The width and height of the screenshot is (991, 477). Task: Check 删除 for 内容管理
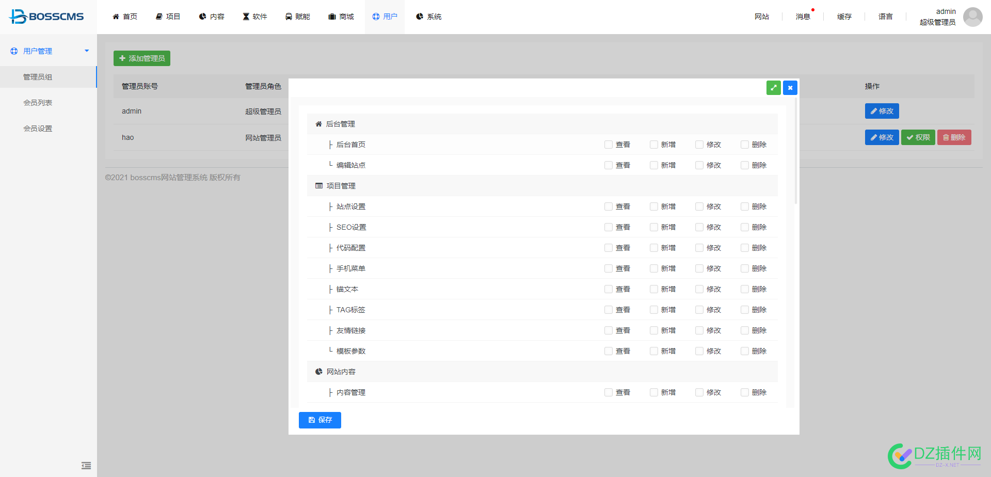745,392
